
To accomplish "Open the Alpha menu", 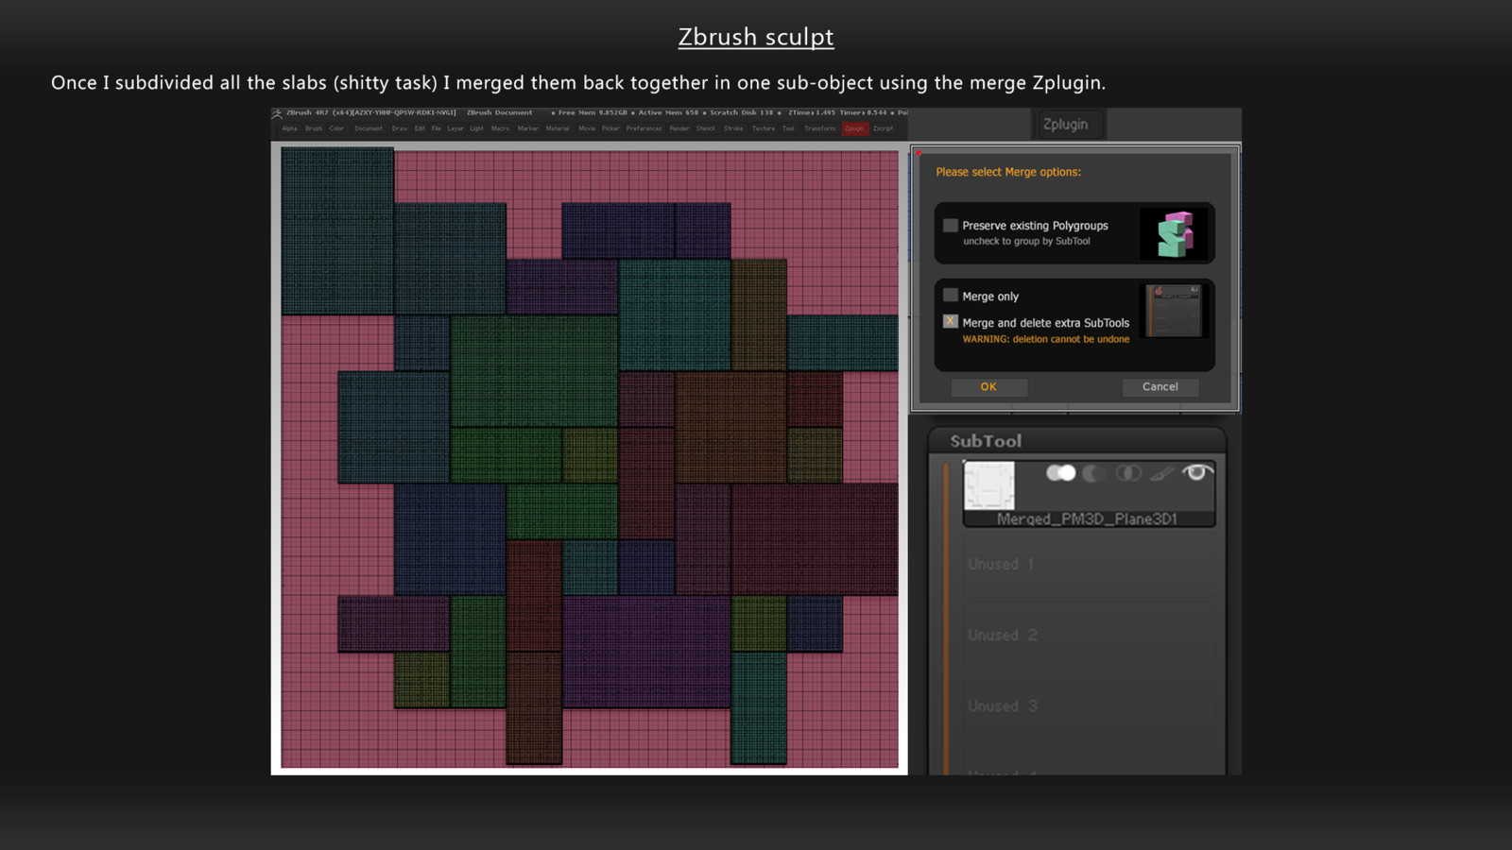I will (289, 128).
